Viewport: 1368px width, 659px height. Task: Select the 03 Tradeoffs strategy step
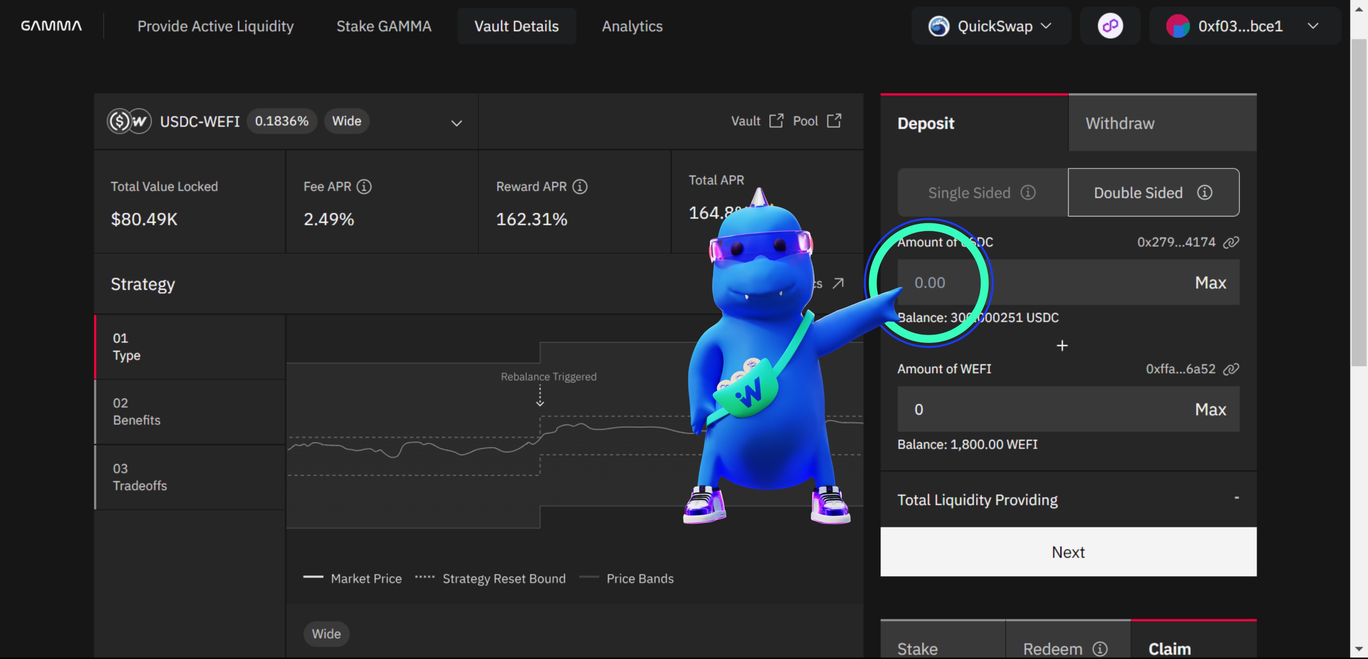click(190, 477)
